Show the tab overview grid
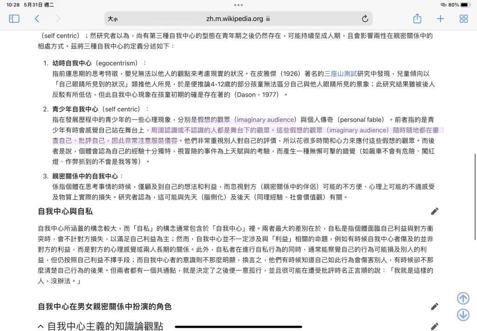Image resolution: width=477 pixels, height=331 pixels. (463, 19)
